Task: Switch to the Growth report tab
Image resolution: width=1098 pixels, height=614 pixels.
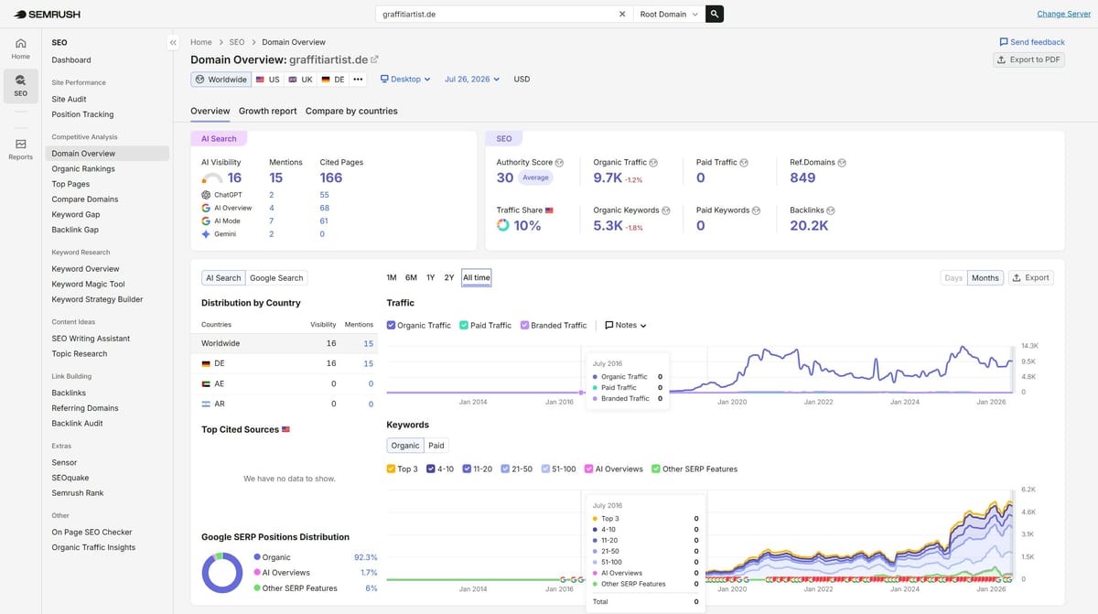Action: [268, 111]
